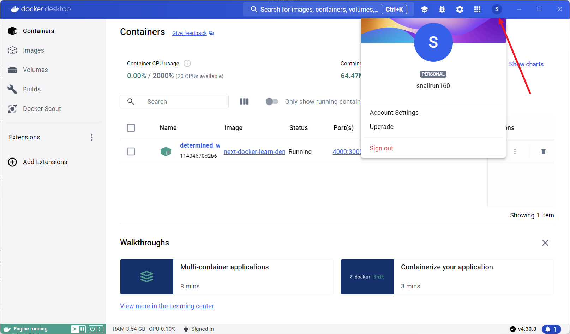570x334 pixels.
Task: Expand the engine status bar more options
Action: point(100,329)
